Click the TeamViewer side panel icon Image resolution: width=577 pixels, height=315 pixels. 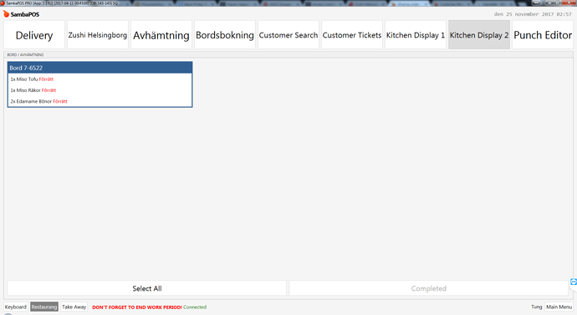point(574,282)
